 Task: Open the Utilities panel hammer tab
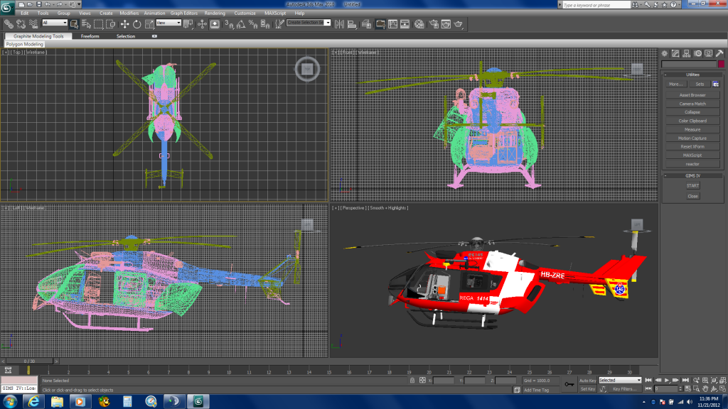pyautogui.click(x=719, y=53)
